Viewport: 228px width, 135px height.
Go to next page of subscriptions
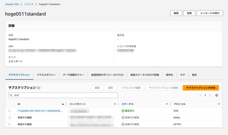210,95
